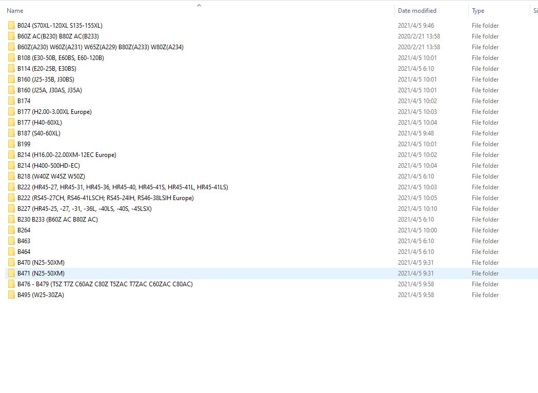Select folder name B199
Image resolution: width=538 pixels, height=393 pixels.
[24, 144]
